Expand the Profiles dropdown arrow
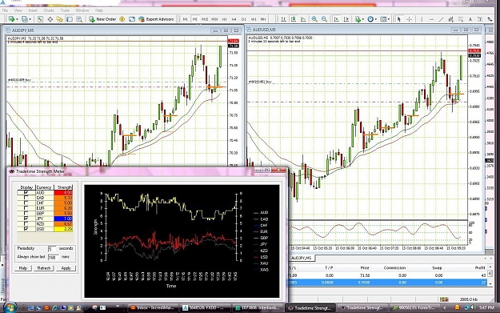500x313 pixels. (x=30, y=19)
